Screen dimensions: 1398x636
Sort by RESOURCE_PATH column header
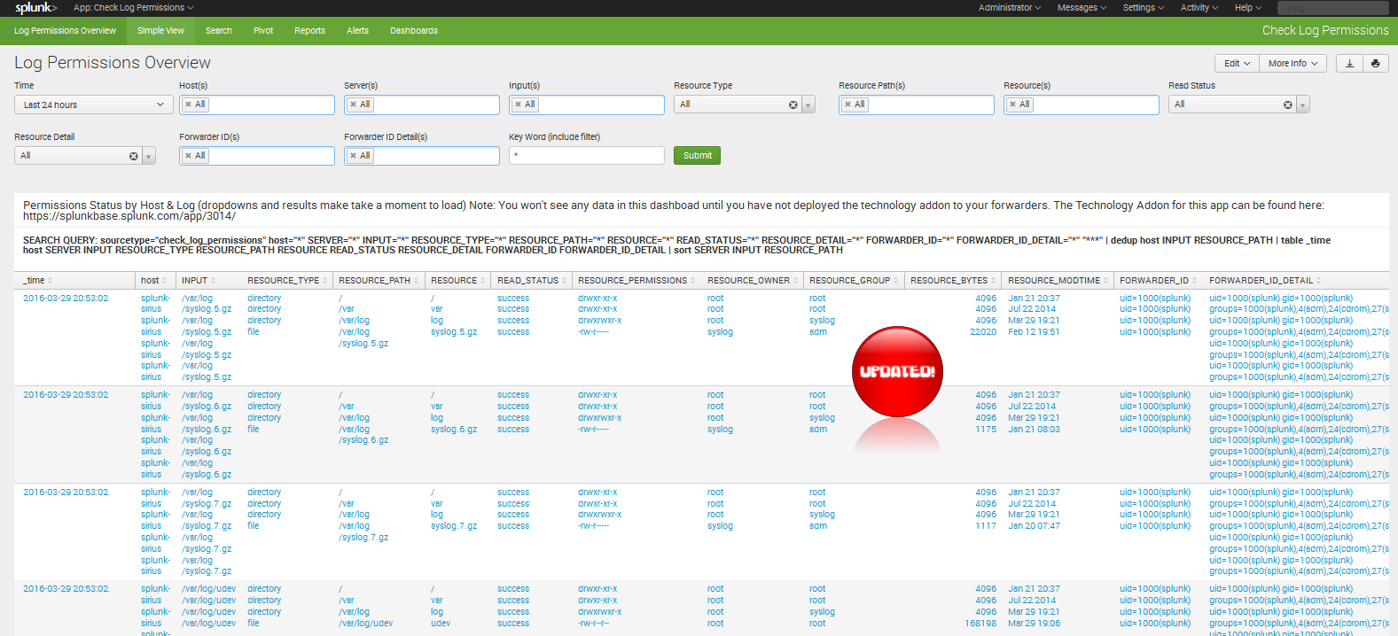379,281
